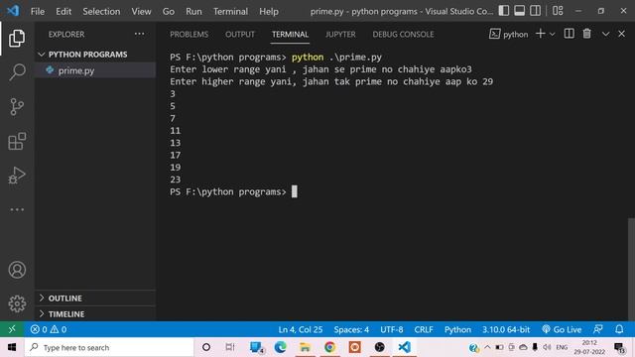The height and width of the screenshot is (357, 635).
Task: Change CRLF end of line sequence
Action: coord(424,329)
